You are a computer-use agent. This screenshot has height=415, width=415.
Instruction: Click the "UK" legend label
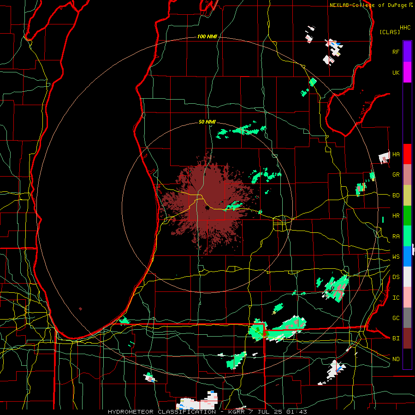click(x=396, y=72)
